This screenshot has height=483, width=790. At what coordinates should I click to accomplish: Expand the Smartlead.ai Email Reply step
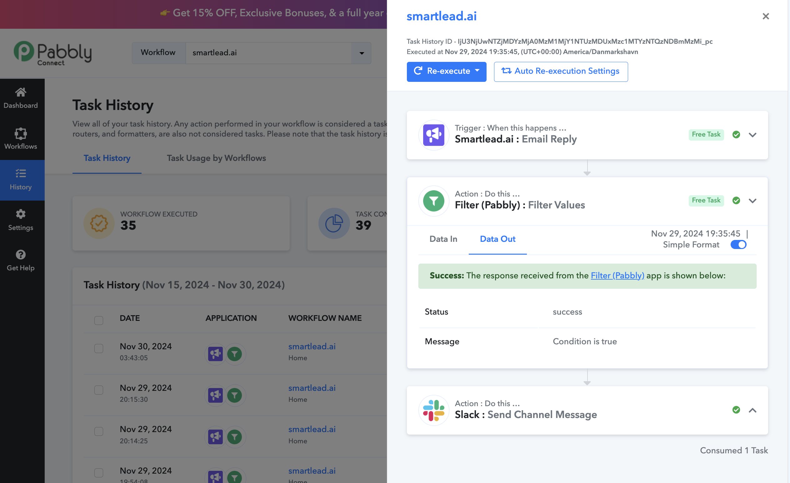752,135
